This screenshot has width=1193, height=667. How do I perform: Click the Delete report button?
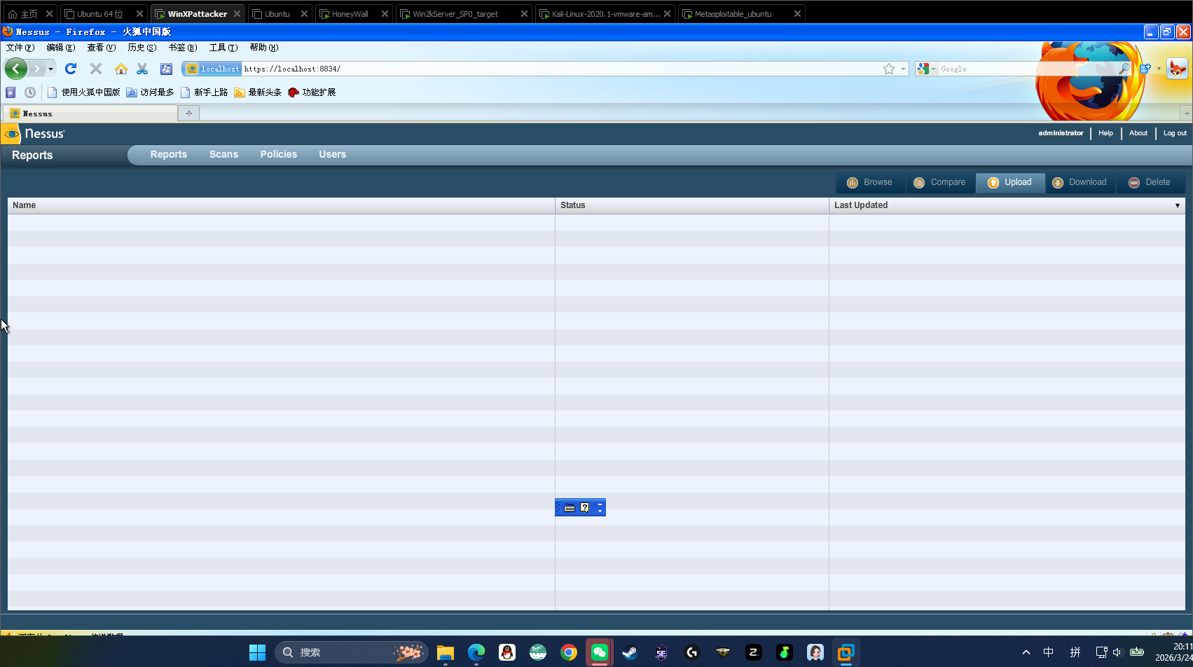pyautogui.click(x=1150, y=182)
